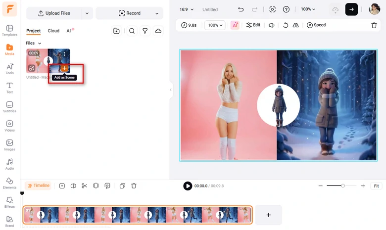Toggle the Timeline view button
This screenshot has width=386, height=230.
(x=39, y=185)
